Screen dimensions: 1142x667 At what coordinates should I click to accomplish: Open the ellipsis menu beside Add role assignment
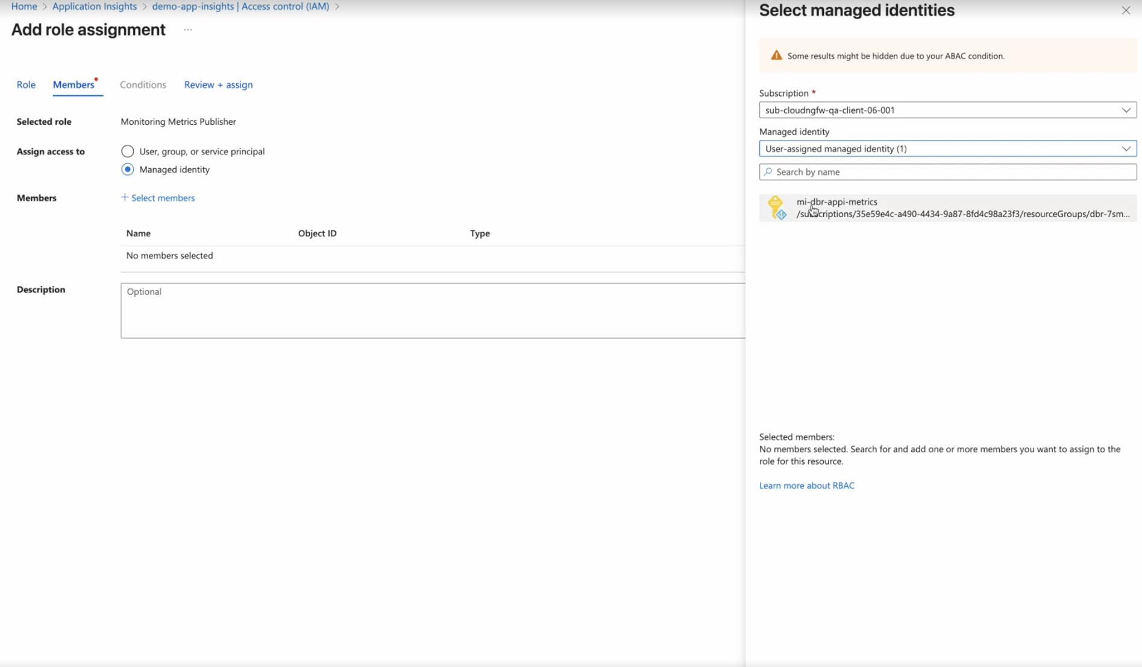pyautogui.click(x=188, y=30)
